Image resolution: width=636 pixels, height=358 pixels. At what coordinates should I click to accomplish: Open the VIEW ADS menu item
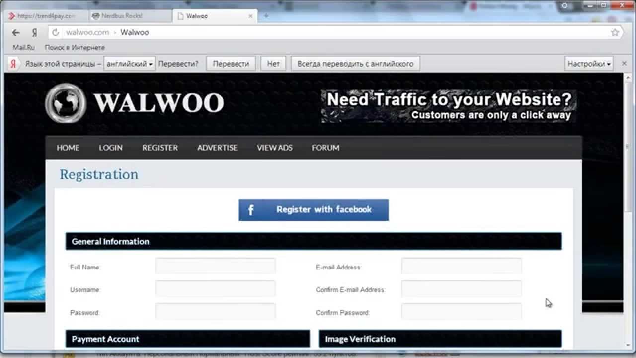click(275, 148)
